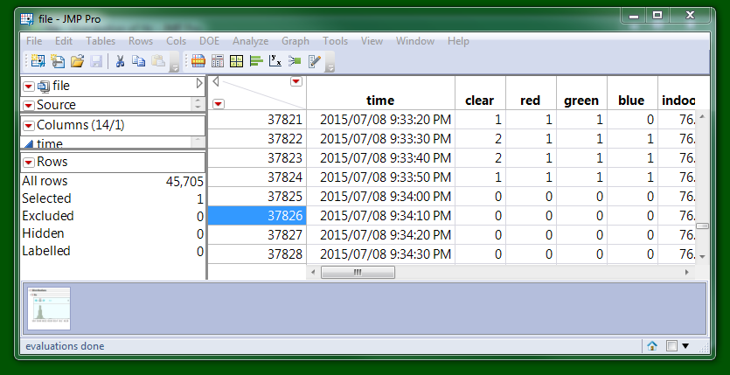The height and width of the screenshot is (375, 730).
Task: Open the red triangle menu for file panel
Action: (29, 87)
